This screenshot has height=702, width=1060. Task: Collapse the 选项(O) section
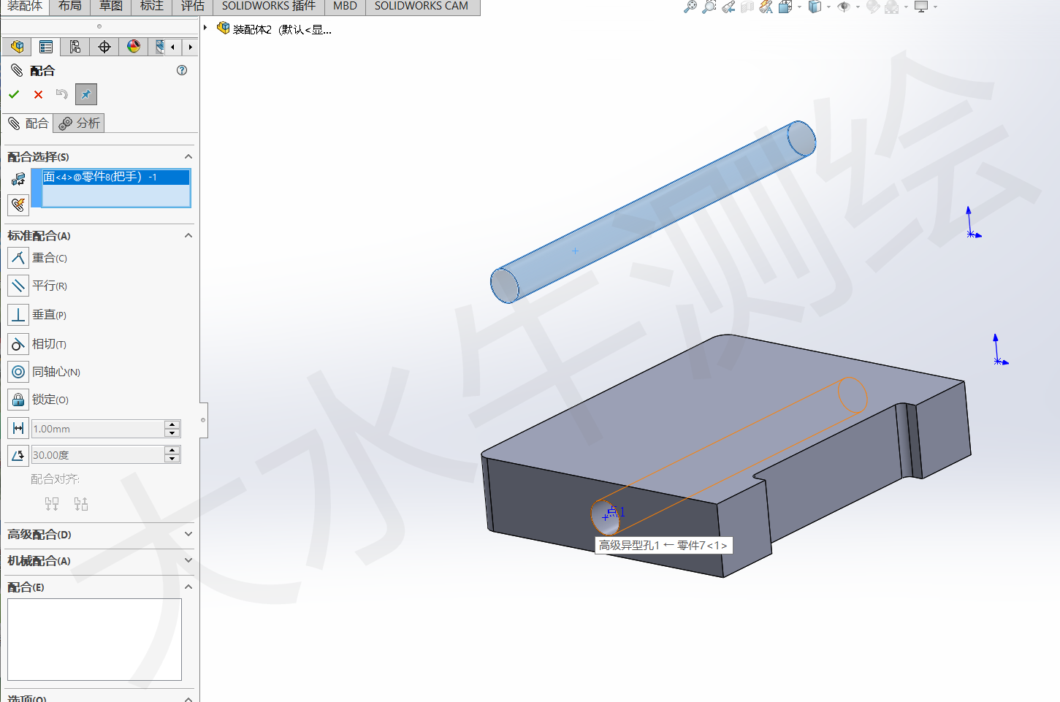pos(188,699)
